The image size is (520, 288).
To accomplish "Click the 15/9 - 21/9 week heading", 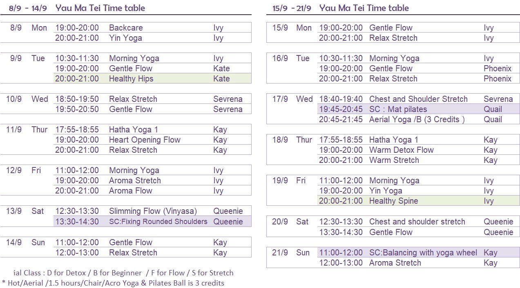I will tap(292, 8).
